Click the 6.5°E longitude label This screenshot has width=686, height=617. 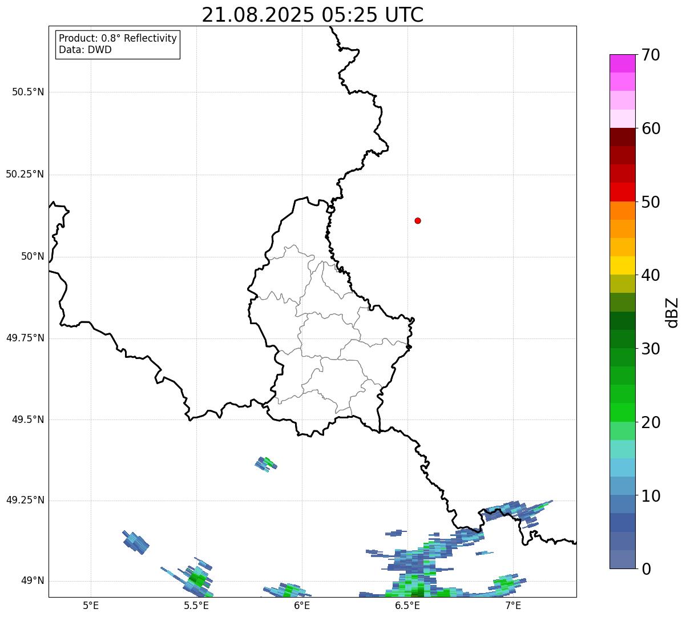coord(407,606)
